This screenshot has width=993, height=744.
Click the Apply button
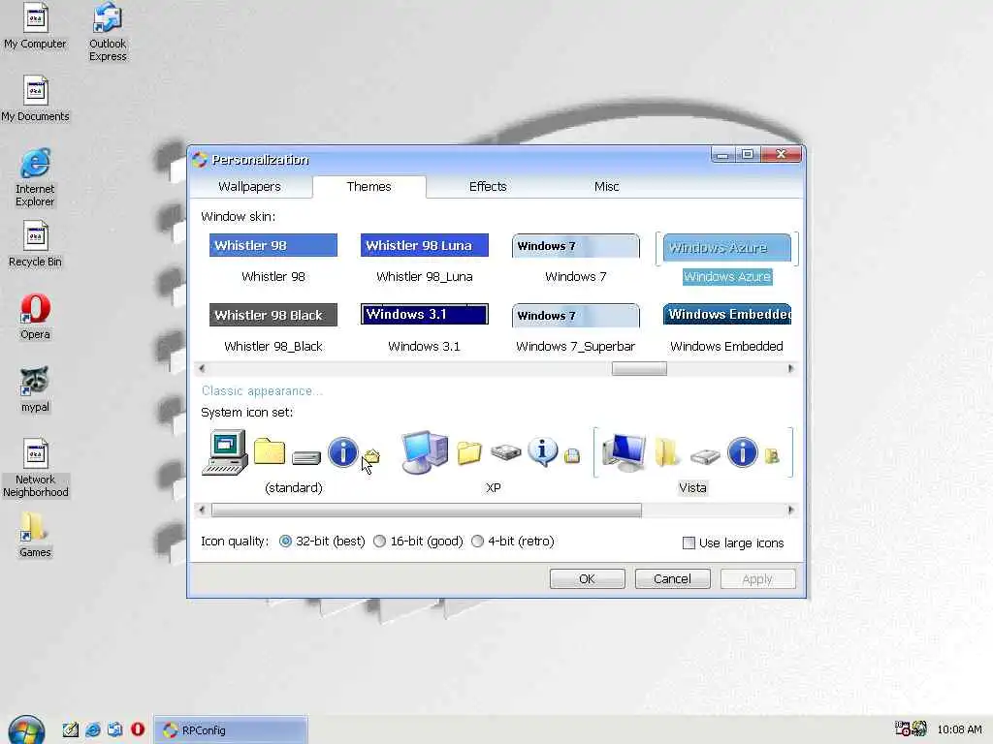757,579
